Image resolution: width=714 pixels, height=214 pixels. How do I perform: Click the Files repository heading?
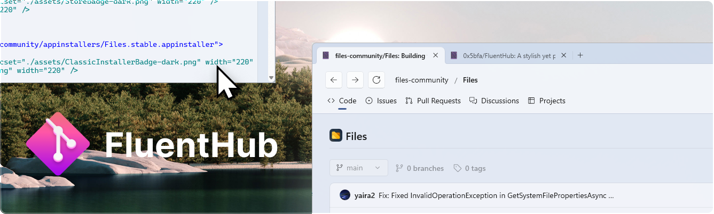click(356, 136)
